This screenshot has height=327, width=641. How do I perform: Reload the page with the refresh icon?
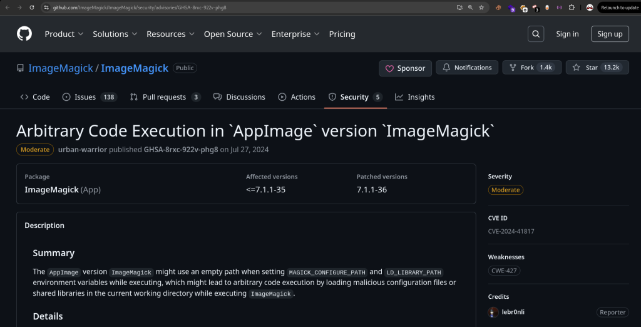pyautogui.click(x=32, y=8)
